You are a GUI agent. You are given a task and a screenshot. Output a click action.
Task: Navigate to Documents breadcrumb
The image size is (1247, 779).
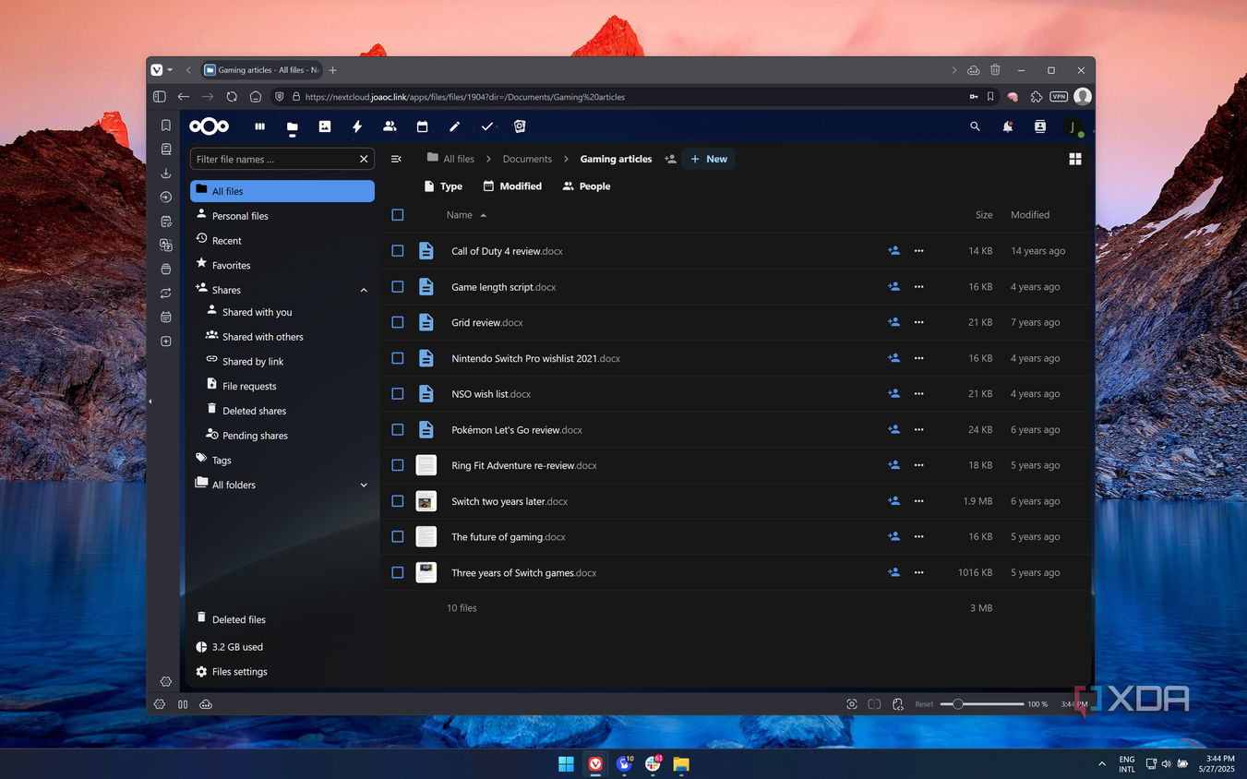[x=527, y=159]
